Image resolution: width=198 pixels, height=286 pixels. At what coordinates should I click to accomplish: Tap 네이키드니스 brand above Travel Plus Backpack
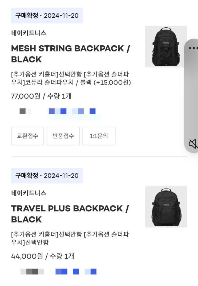(29, 193)
